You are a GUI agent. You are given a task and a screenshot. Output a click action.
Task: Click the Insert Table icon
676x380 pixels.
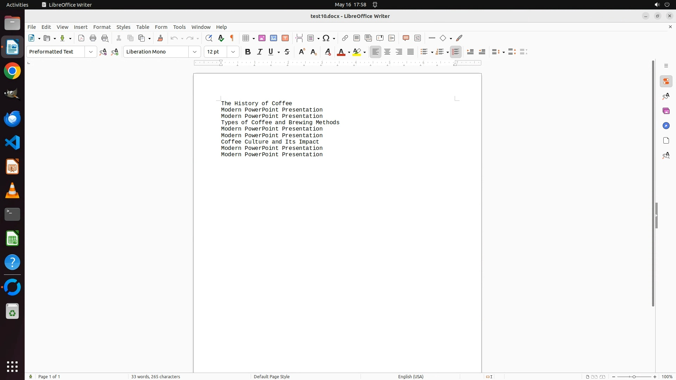(246, 38)
